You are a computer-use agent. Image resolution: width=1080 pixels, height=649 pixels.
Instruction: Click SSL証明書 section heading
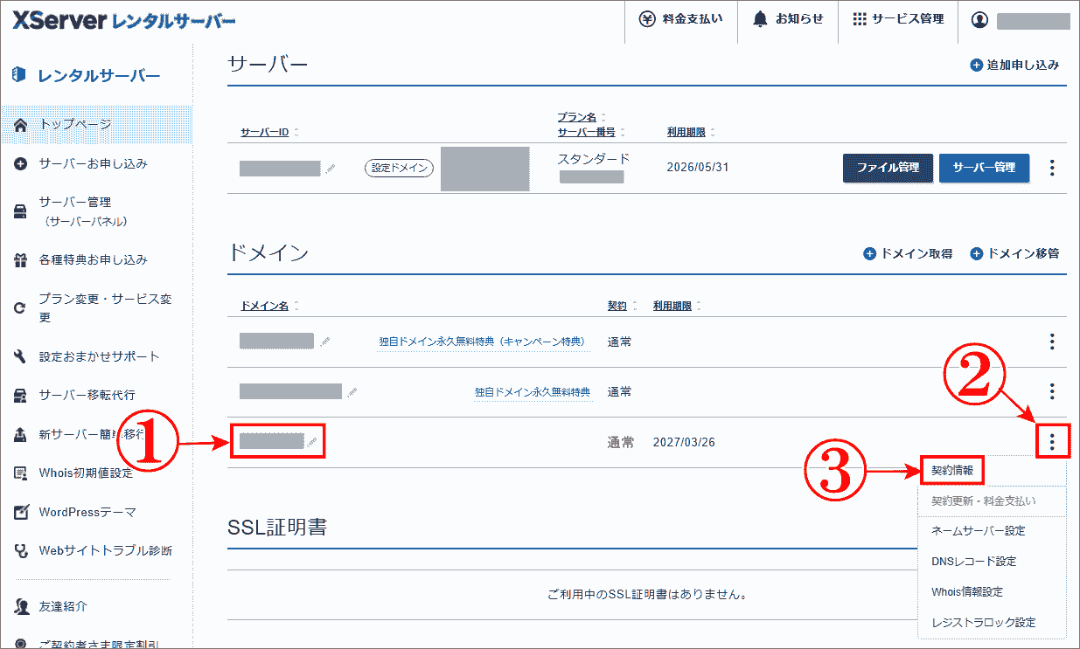coord(277,528)
